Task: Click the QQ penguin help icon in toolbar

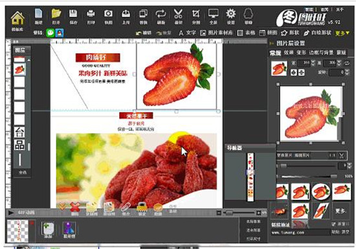Action: (248, 16)
